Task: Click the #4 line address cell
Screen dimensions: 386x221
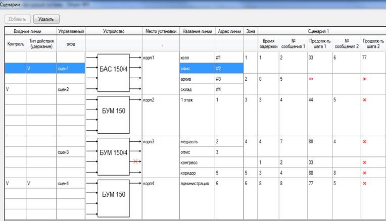Action: tap(228, 89)
